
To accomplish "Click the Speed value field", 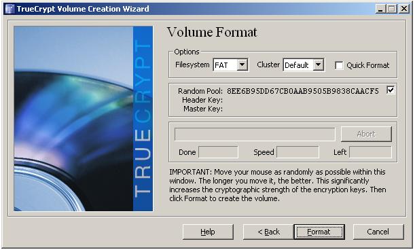I will [x=297, y=152].
